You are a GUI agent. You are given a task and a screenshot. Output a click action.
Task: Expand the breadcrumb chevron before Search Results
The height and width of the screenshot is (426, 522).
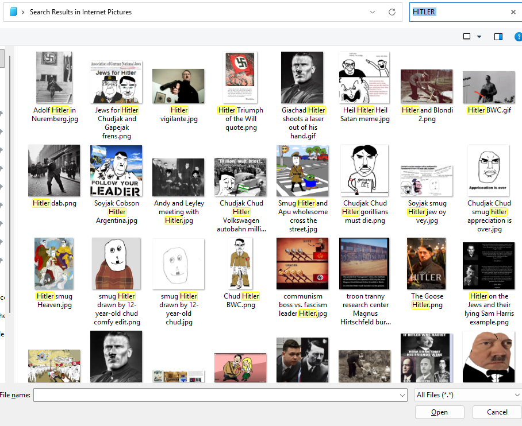pyautogui.click(x=23, y=12)
